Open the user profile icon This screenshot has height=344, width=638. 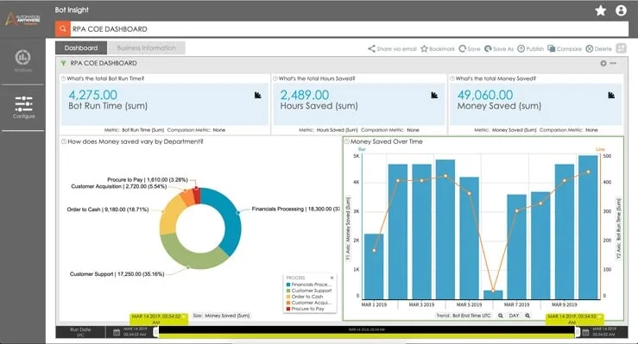(x=621, y=10)
